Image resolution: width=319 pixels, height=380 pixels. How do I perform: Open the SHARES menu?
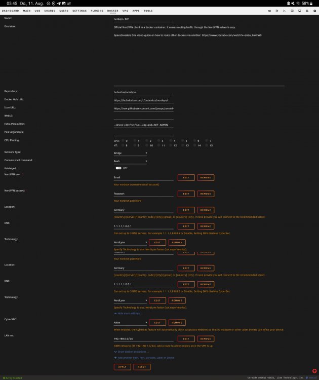coord(50,11)
